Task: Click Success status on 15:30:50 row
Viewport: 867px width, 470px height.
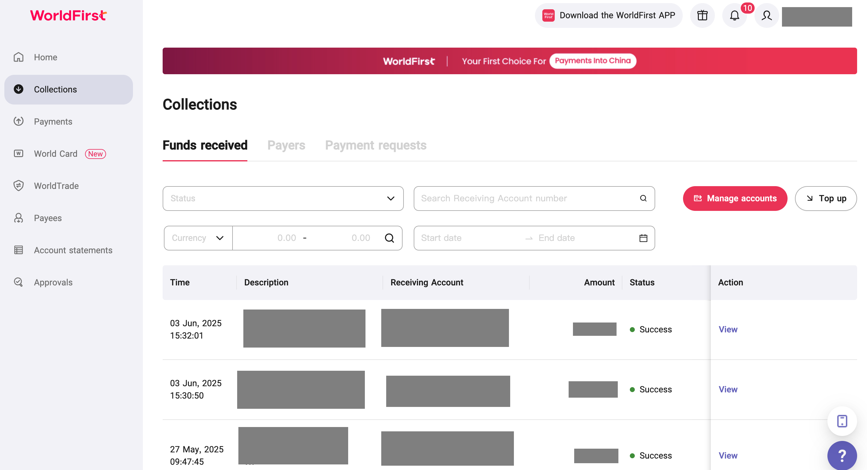Action: [x=651, y=389]
